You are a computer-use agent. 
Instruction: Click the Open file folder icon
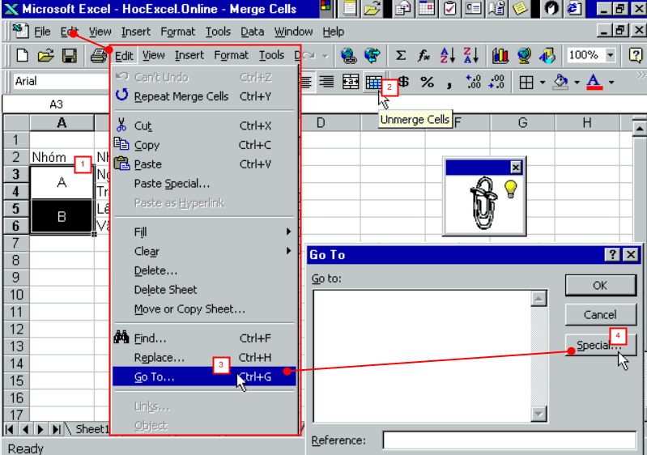46,55
